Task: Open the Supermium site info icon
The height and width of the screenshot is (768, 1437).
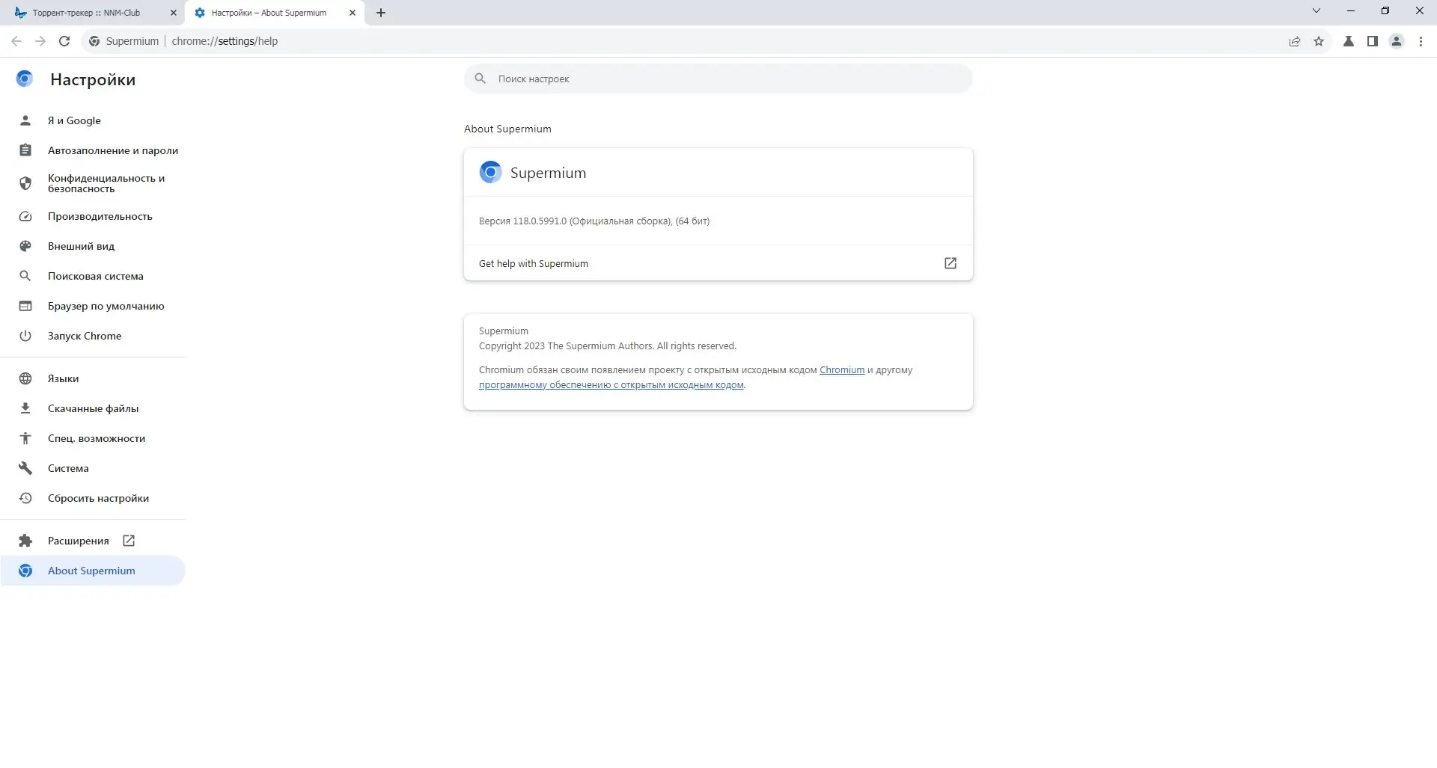Action: point(94,41)
